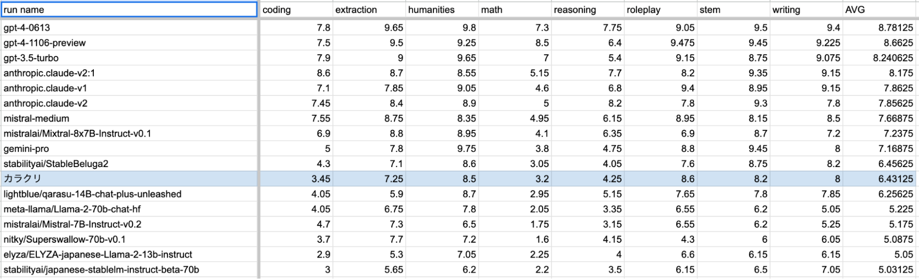Select anthropic.claude-v2:1 run name cell
The height and width of the screenshot is (279, 919).
point(129,73)
